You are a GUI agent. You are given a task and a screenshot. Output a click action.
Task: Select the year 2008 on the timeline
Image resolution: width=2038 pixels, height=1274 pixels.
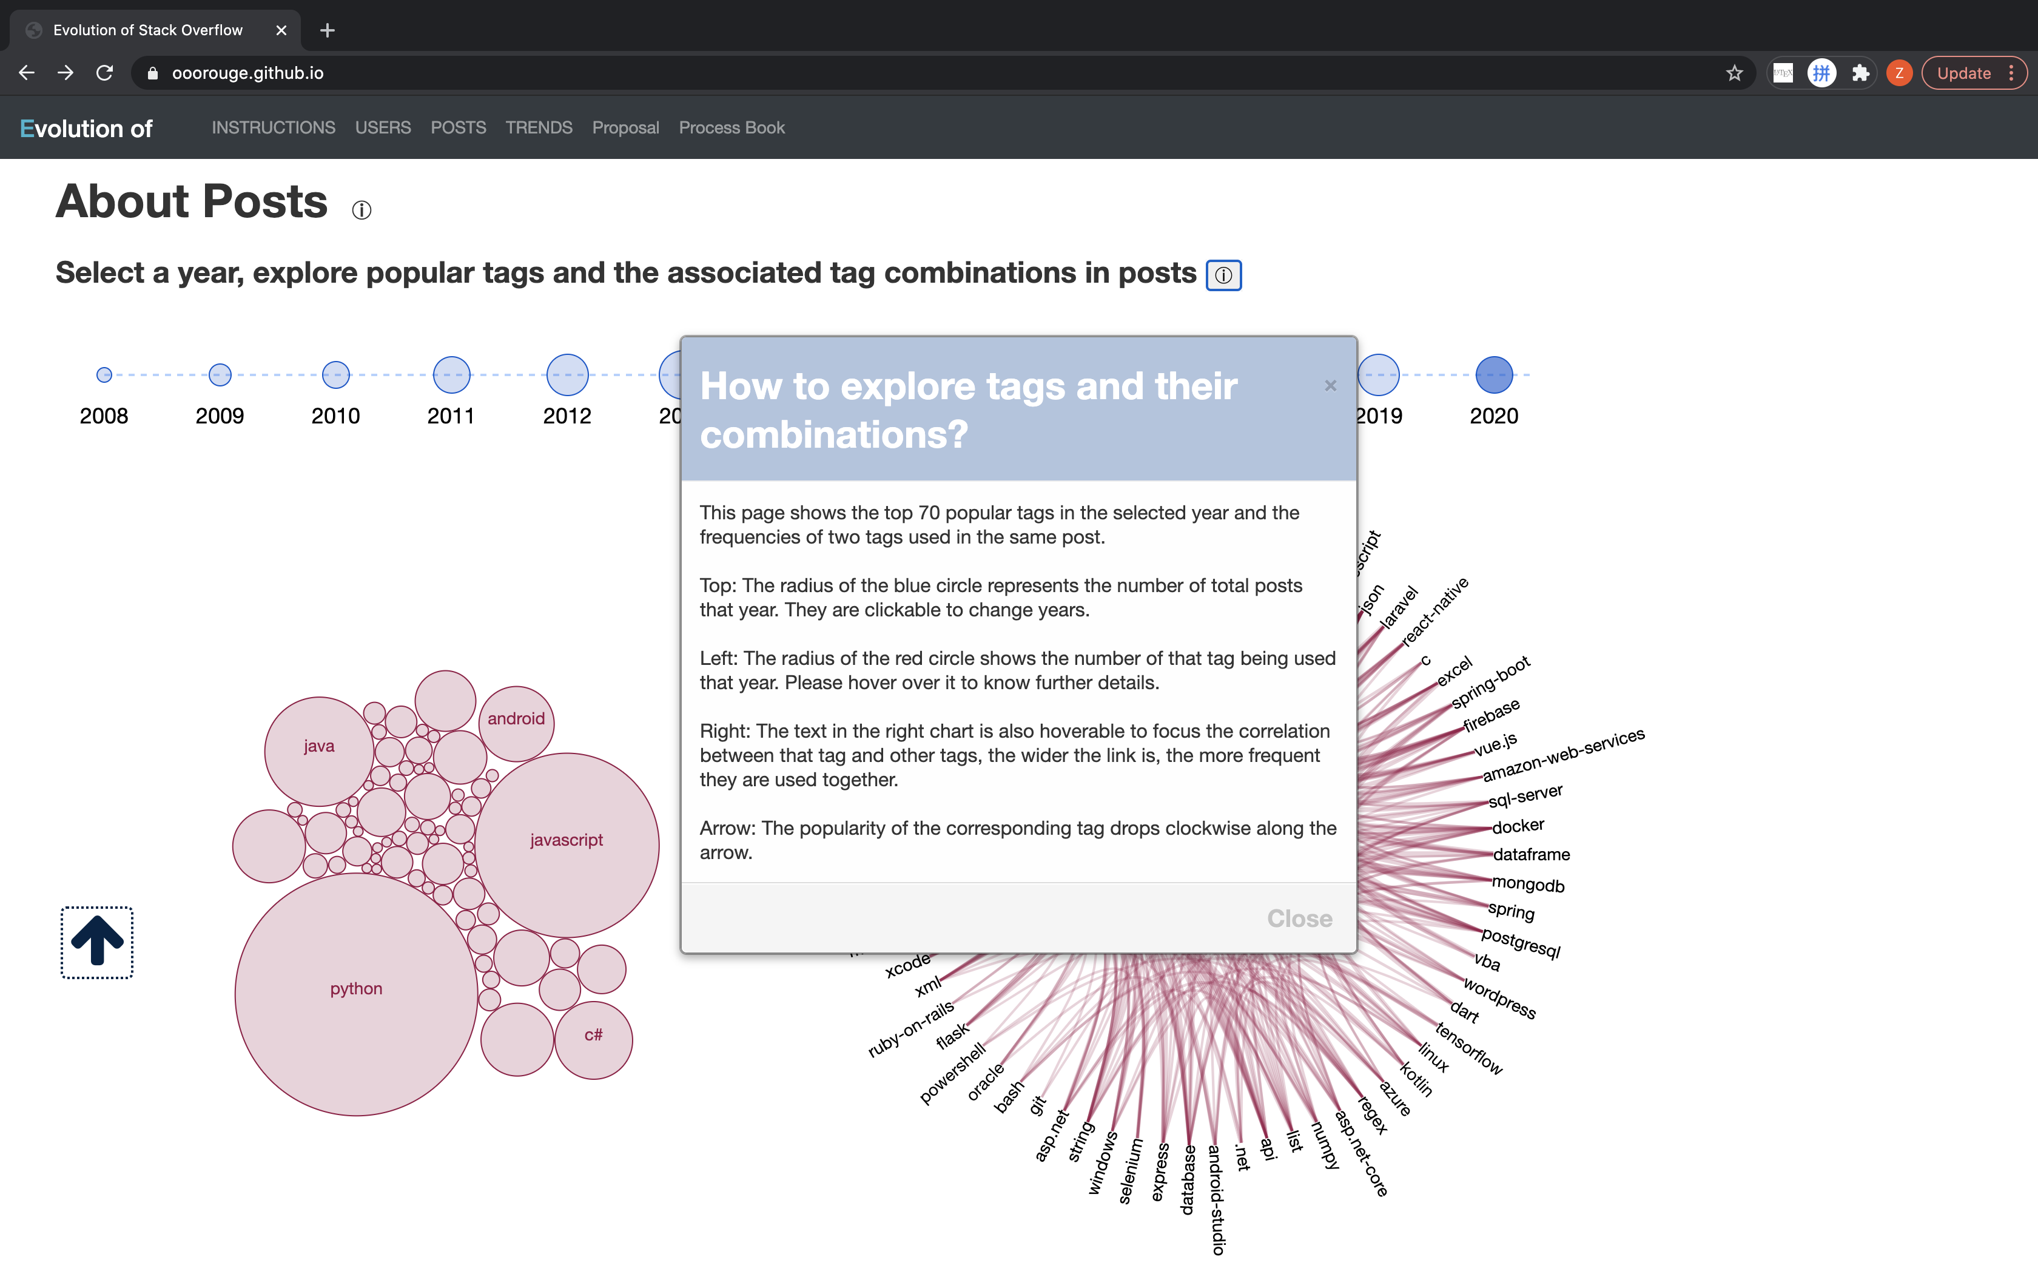tap(103, 376)
